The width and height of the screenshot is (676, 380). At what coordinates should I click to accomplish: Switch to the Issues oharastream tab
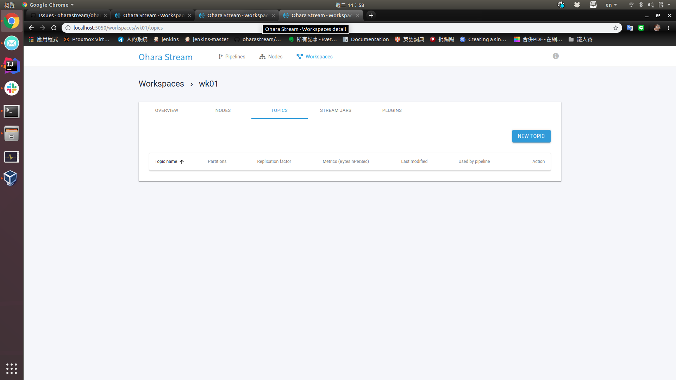tap(69, 15)
